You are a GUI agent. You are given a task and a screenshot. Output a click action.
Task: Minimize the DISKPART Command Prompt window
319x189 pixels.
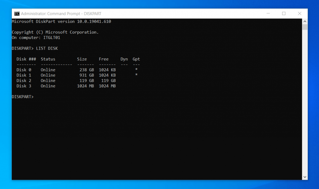click(268, 13)
